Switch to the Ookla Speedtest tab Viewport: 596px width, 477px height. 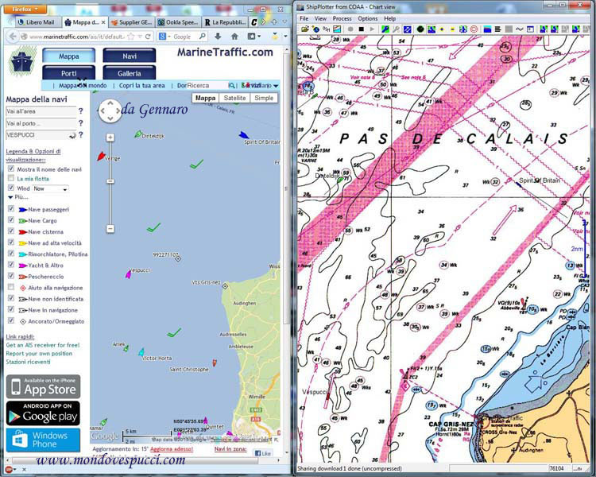[x=177, y=22]
